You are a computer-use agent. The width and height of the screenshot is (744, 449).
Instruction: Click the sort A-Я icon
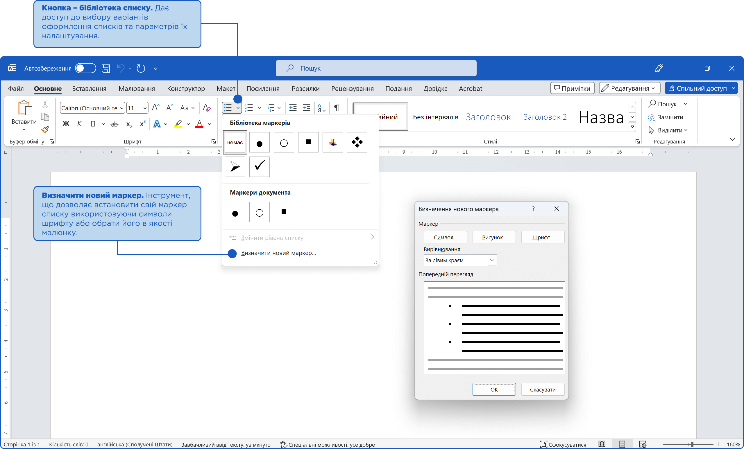pos(321,107)
